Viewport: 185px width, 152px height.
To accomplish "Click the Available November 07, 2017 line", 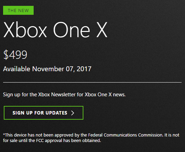I will pyautogui.click(x=47, y=69).
